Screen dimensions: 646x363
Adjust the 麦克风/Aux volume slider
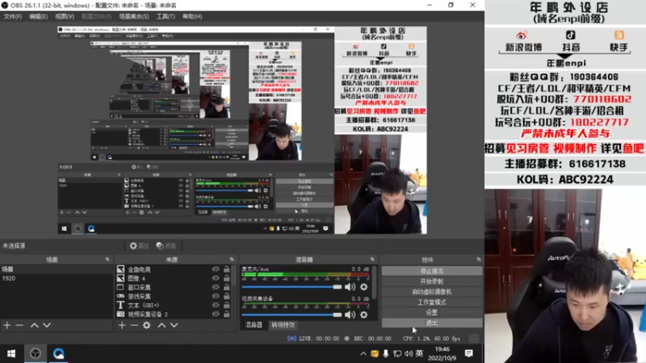[x=292, y=287]
